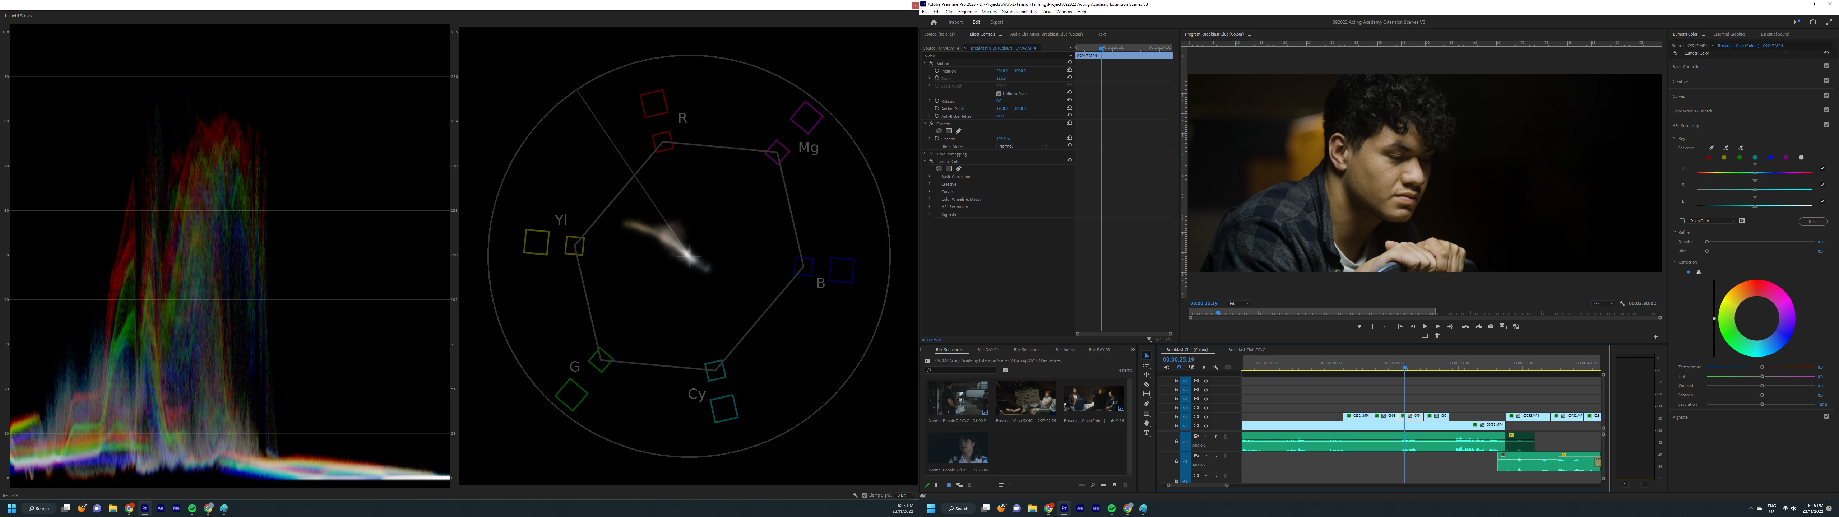Viewport: 1839px width, 517px height.
Task: Click the HSL Secondary Reset button
Action: 1812,222
